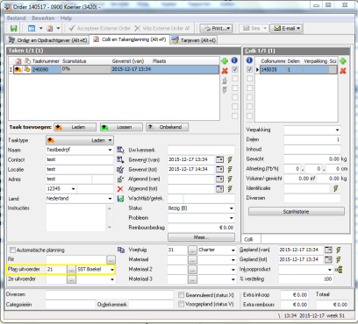Open Scanhistorie

click(x=297, y=212)
